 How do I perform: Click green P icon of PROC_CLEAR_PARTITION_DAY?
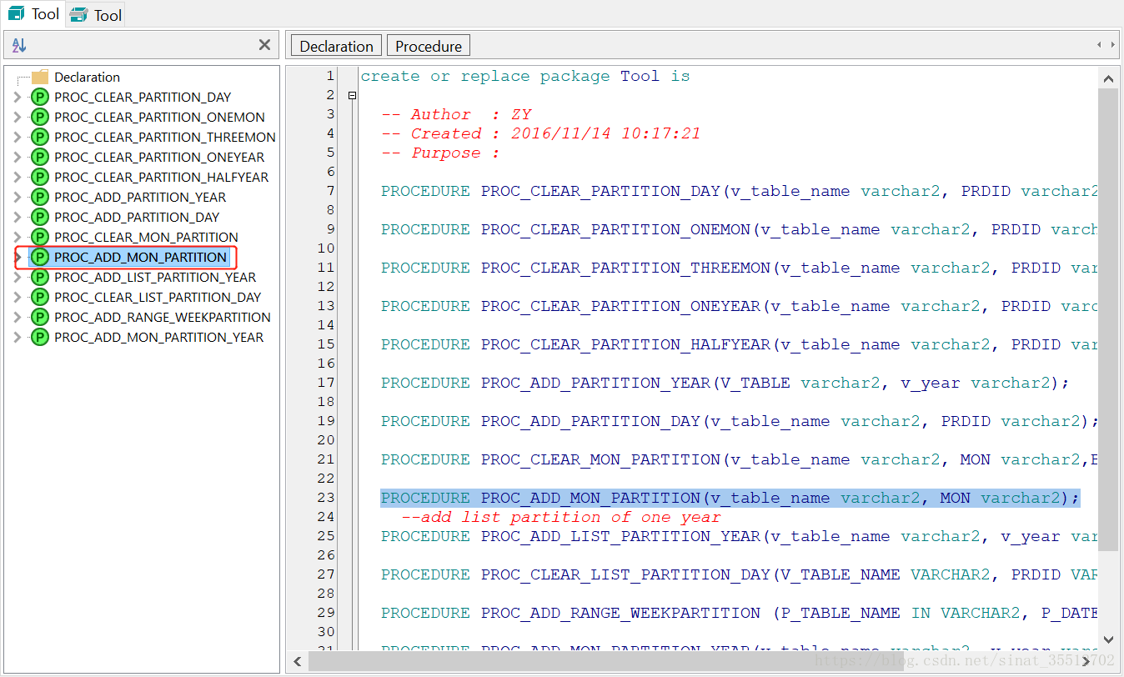[x=39, y=97]
